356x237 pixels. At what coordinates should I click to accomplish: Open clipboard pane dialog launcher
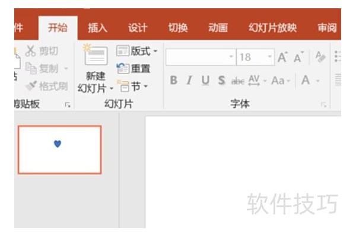tap(68, 105)
